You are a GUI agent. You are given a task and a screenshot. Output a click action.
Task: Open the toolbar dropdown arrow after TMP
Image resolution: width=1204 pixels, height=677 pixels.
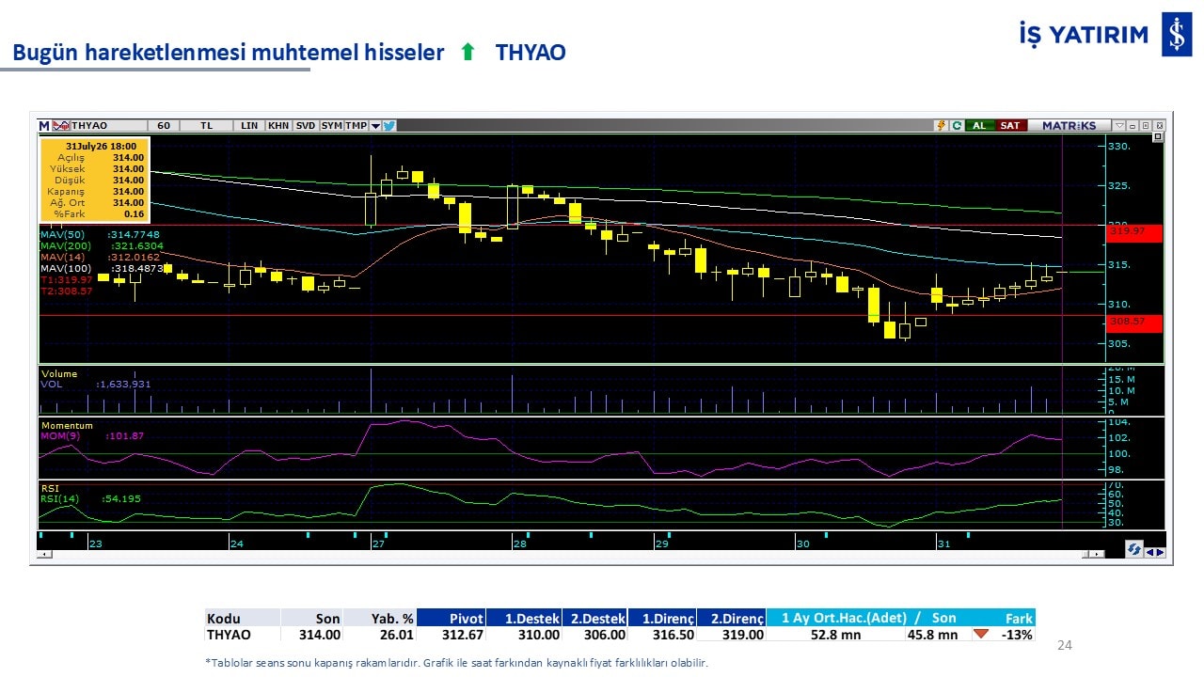click(375, 125)
